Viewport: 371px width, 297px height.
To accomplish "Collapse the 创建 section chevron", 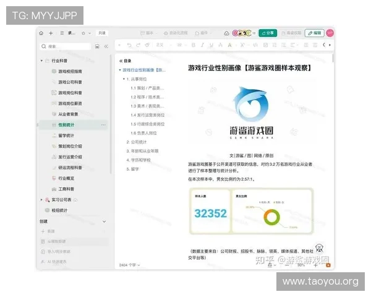I will click(104, 222).
